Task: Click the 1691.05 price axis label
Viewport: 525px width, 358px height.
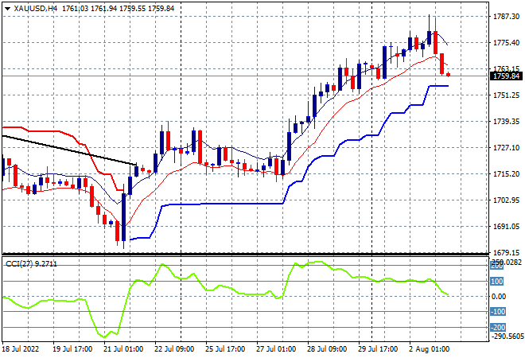Action: 506,227
